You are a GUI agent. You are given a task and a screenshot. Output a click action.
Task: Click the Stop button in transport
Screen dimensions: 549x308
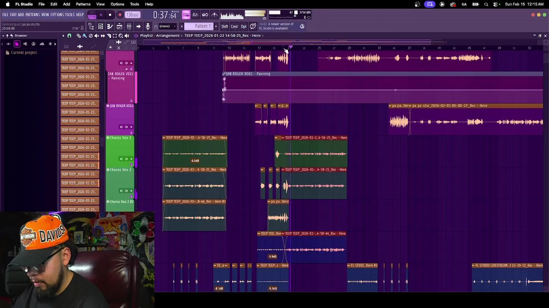click(110, 15)
